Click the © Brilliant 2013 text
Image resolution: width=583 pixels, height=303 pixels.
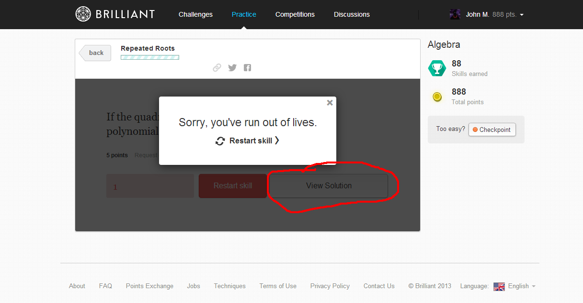(x=430, y=286)
